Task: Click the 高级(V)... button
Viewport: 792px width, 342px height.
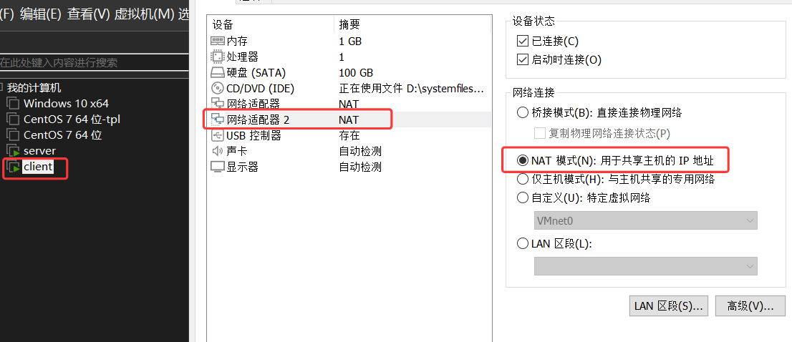Action: [750, 306]
